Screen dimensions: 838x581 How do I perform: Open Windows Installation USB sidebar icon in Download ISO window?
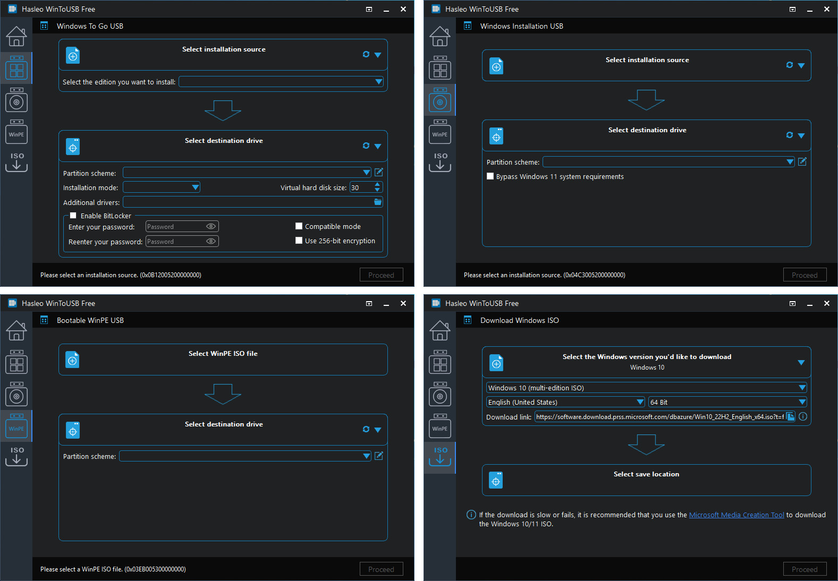pyautogui.click(x=440, y=394)
